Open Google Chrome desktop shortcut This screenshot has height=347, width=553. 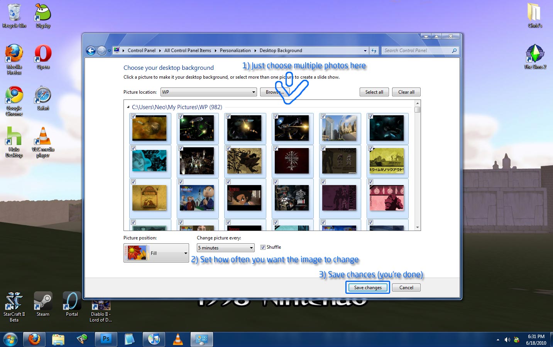pos(14,101)
